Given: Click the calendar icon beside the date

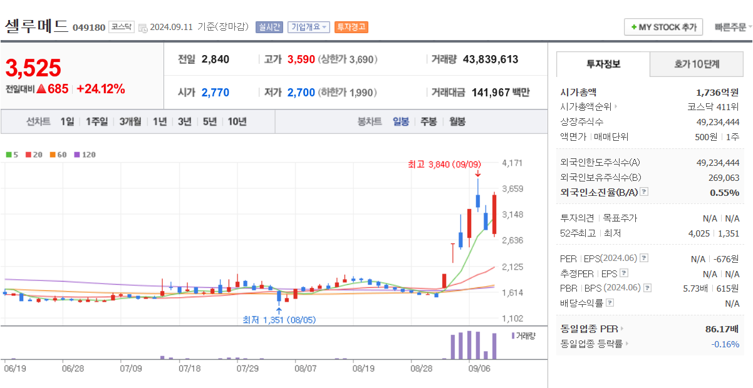Looking at the screenshot, I should (143, 28).
